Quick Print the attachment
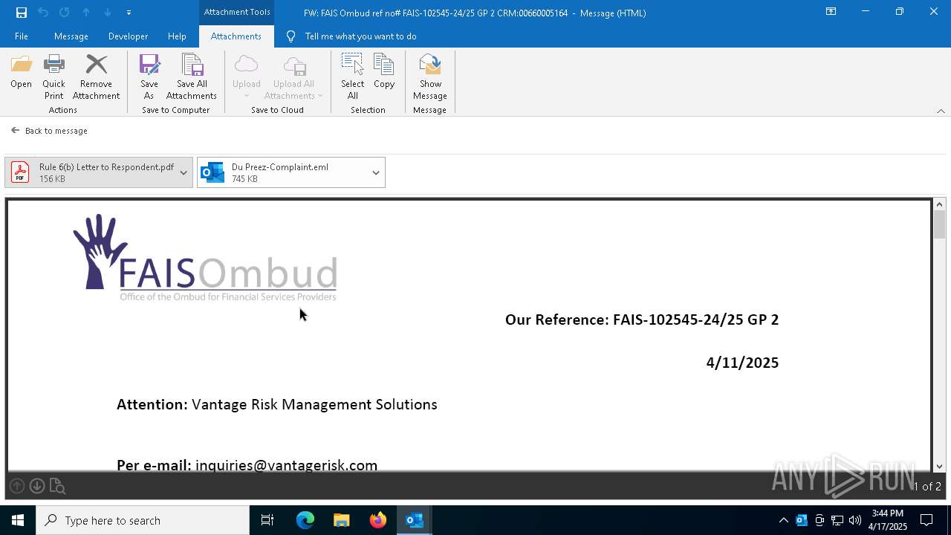951x535 pixels. 53,77
